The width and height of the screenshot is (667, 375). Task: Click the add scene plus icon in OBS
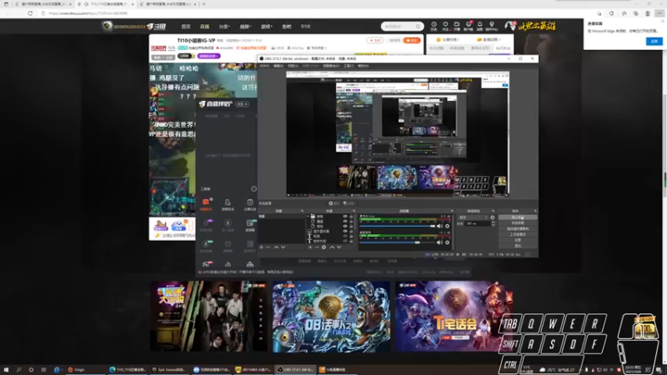pyautogui.click(x=261, y=247)
